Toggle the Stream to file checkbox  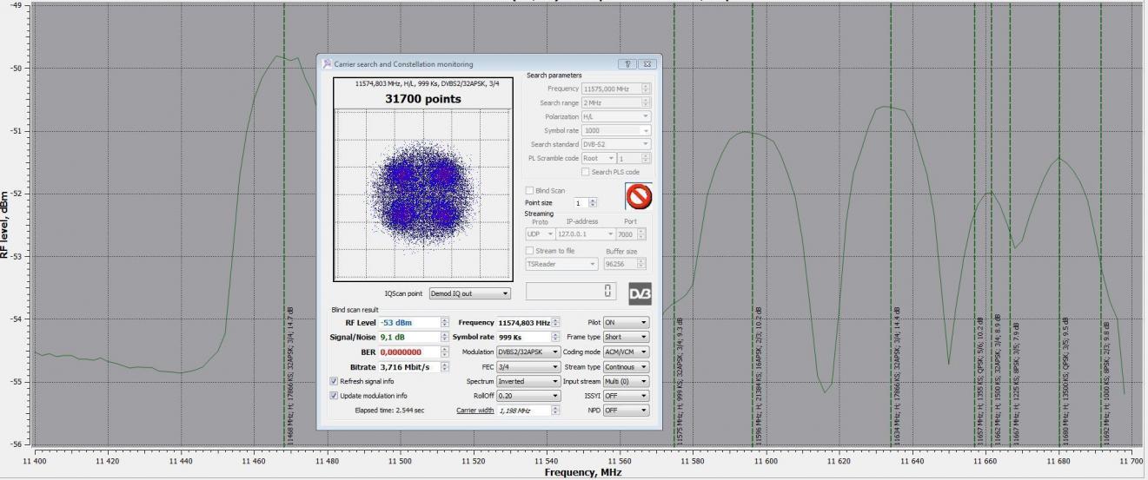click(x=529, y=251)
